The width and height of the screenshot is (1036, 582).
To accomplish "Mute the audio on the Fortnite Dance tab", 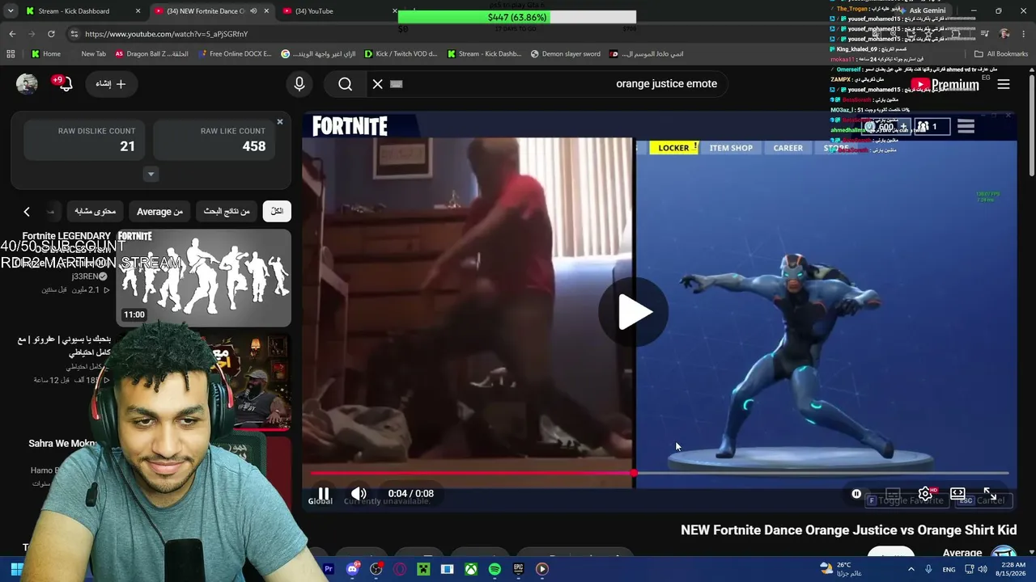I will click(x=253, y=11).
